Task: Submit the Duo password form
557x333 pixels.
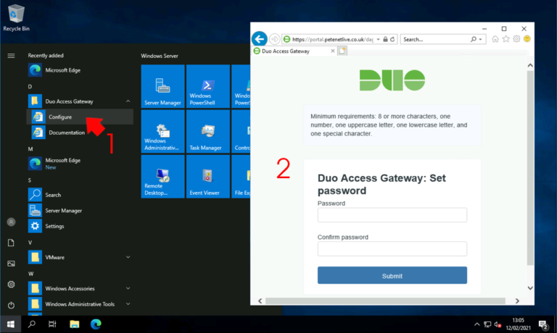Action: pos(392,275)
